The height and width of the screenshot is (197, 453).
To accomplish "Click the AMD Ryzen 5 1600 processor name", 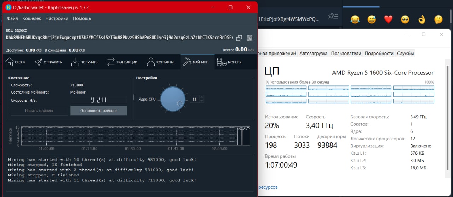I will point(383,73).
